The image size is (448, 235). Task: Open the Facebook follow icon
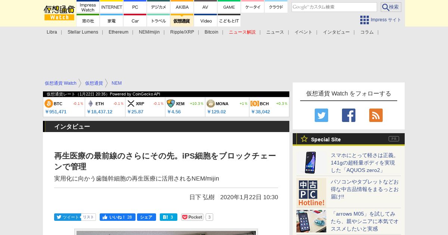[x=349, y=115]
